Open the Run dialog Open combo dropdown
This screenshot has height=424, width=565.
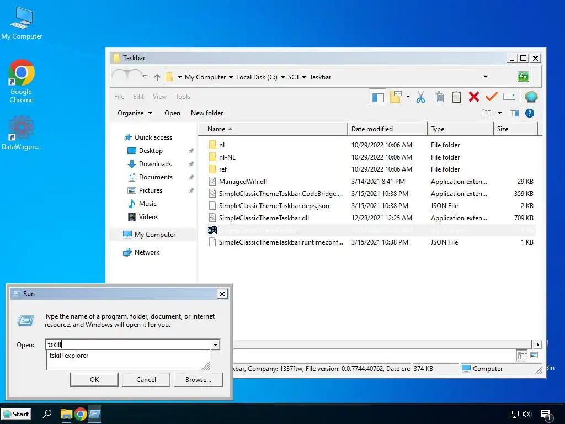[x=215, y=344]
